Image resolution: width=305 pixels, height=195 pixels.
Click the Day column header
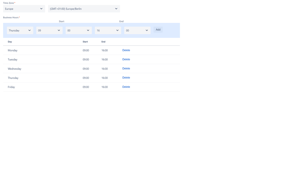(10, 41)
